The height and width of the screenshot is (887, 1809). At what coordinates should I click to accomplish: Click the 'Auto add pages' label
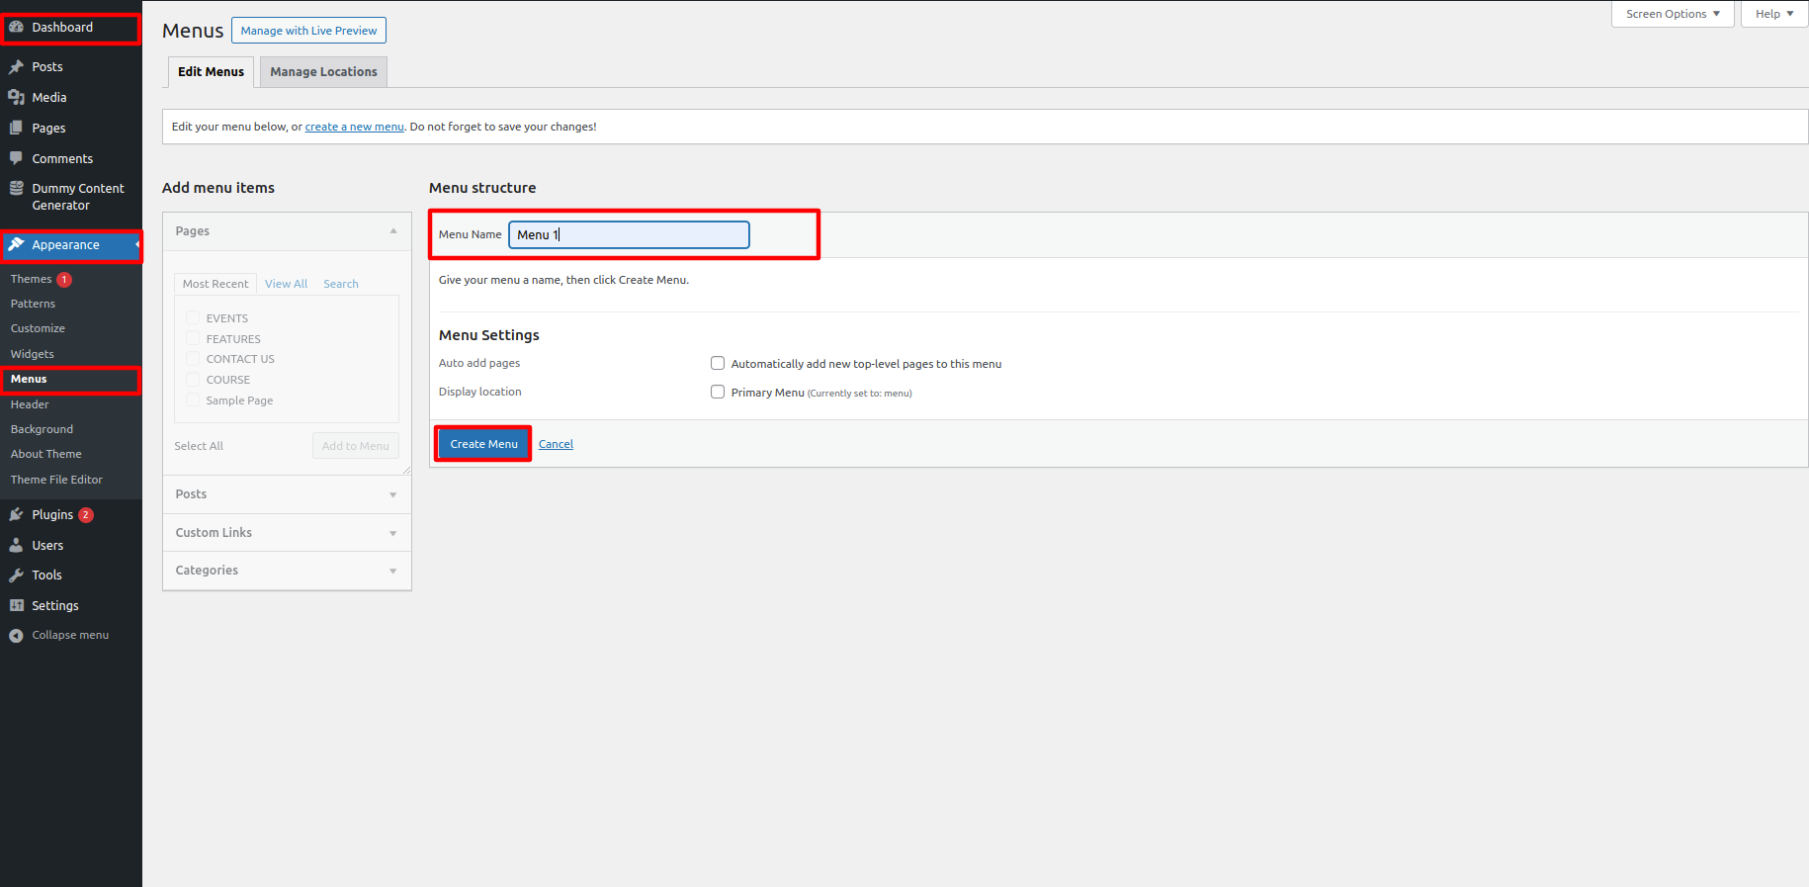479,364
